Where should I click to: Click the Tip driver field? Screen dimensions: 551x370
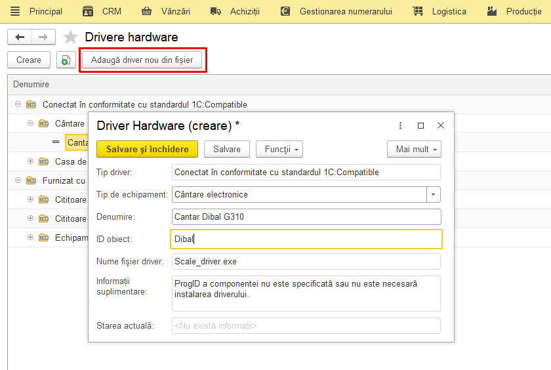pyautogui.click(x=306, y=172)
